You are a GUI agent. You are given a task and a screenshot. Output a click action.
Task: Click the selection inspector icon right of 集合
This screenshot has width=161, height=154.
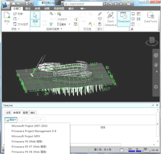(x=75, y=24)
